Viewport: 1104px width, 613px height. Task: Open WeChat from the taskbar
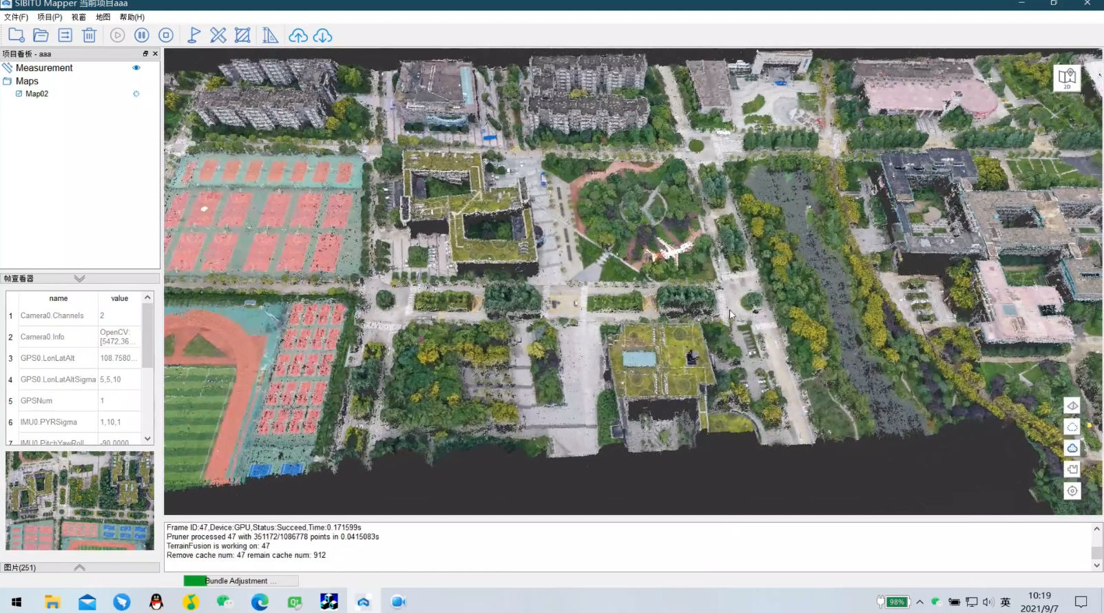(x=225, y=602)
